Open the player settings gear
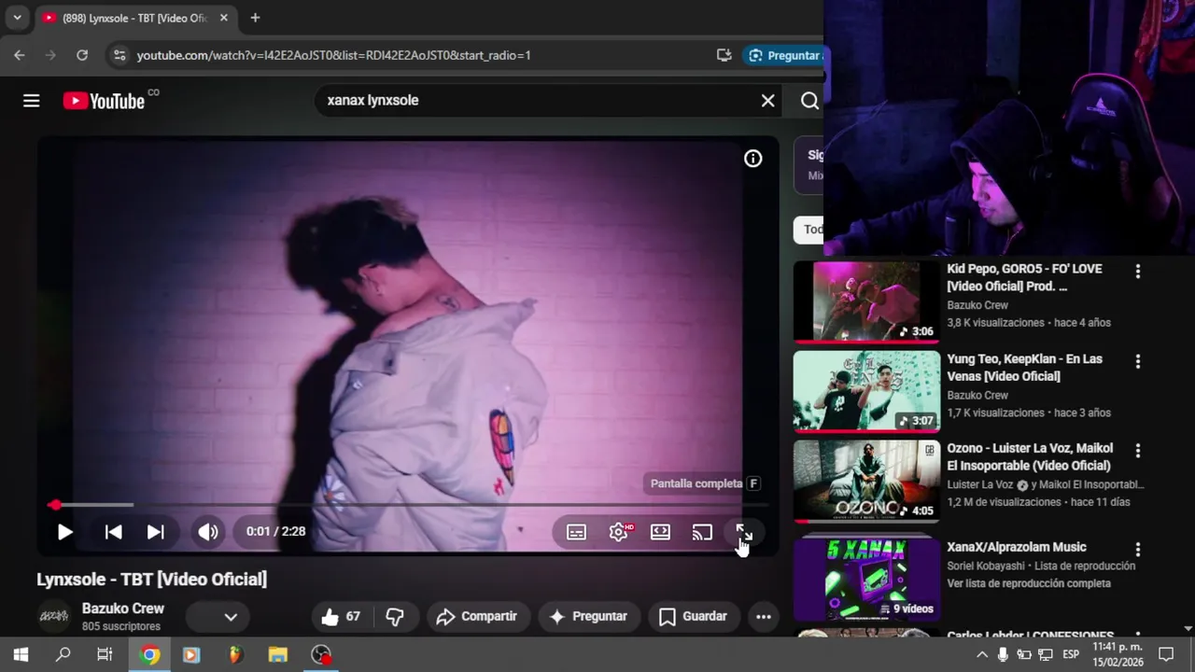Viewport: 1195px width, 672px height. coord(619,532)
